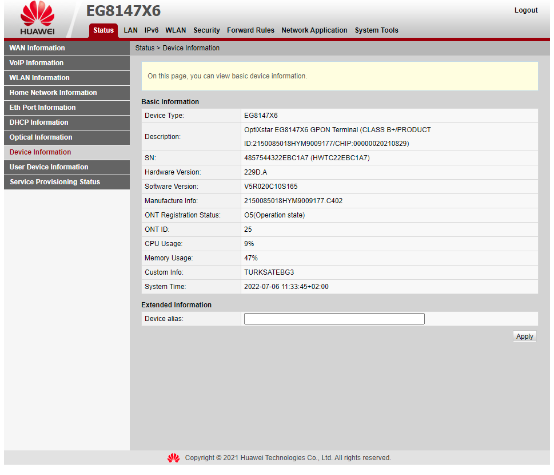This screenshot has height=475, width=554.
Task: Click the 'SN:' label
Action: coord(150,158)
